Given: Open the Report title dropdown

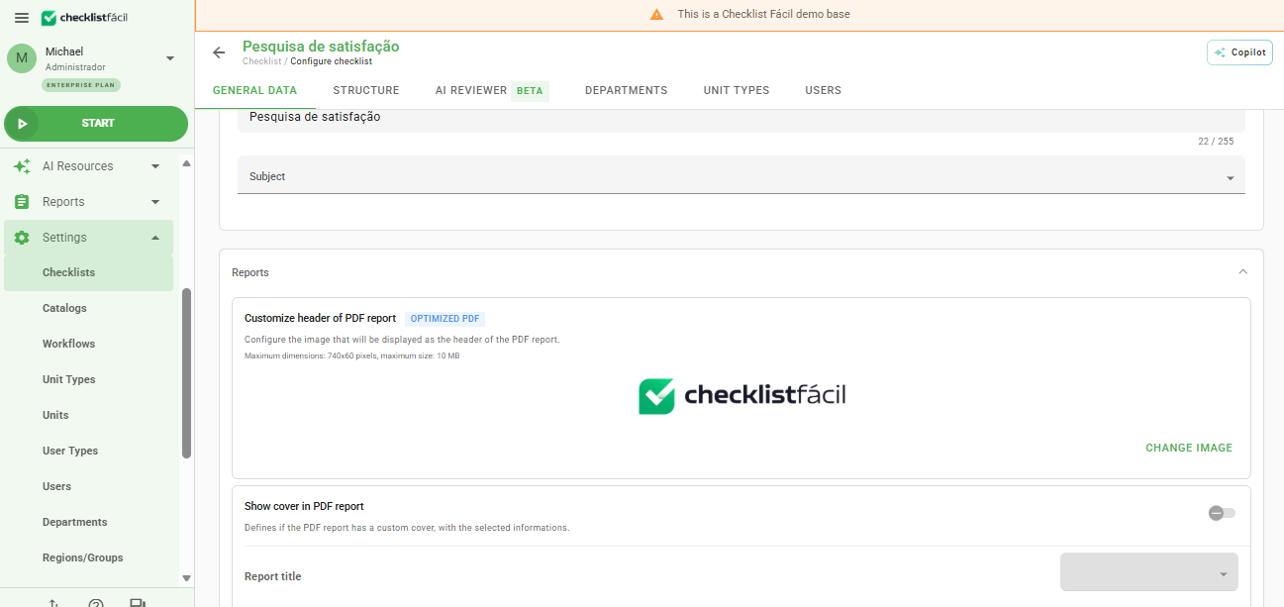Looking at the screenshot, I should 1148,572.
